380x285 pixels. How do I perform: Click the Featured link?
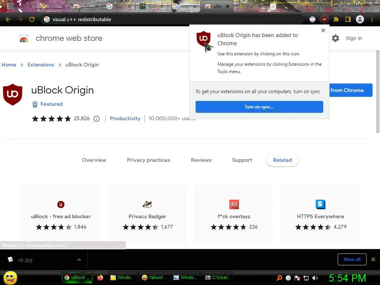(x=52, y=104)
